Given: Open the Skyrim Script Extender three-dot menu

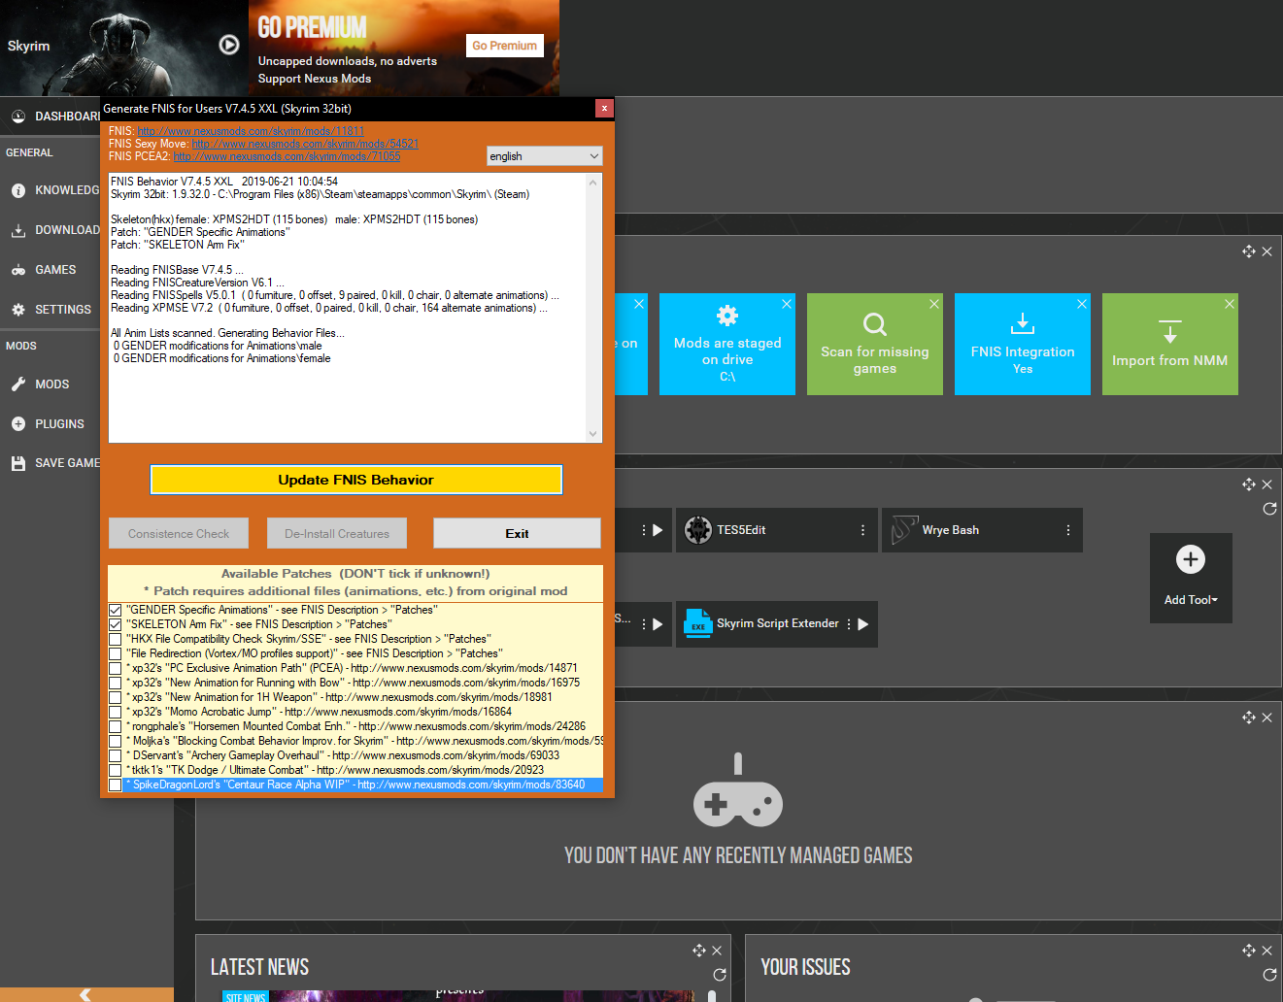Looking at the screenshot, I should pyautogui.click(x=849, y=624).
